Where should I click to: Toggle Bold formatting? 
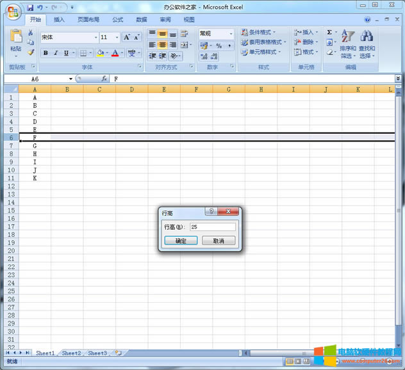[x=45, y=53]
